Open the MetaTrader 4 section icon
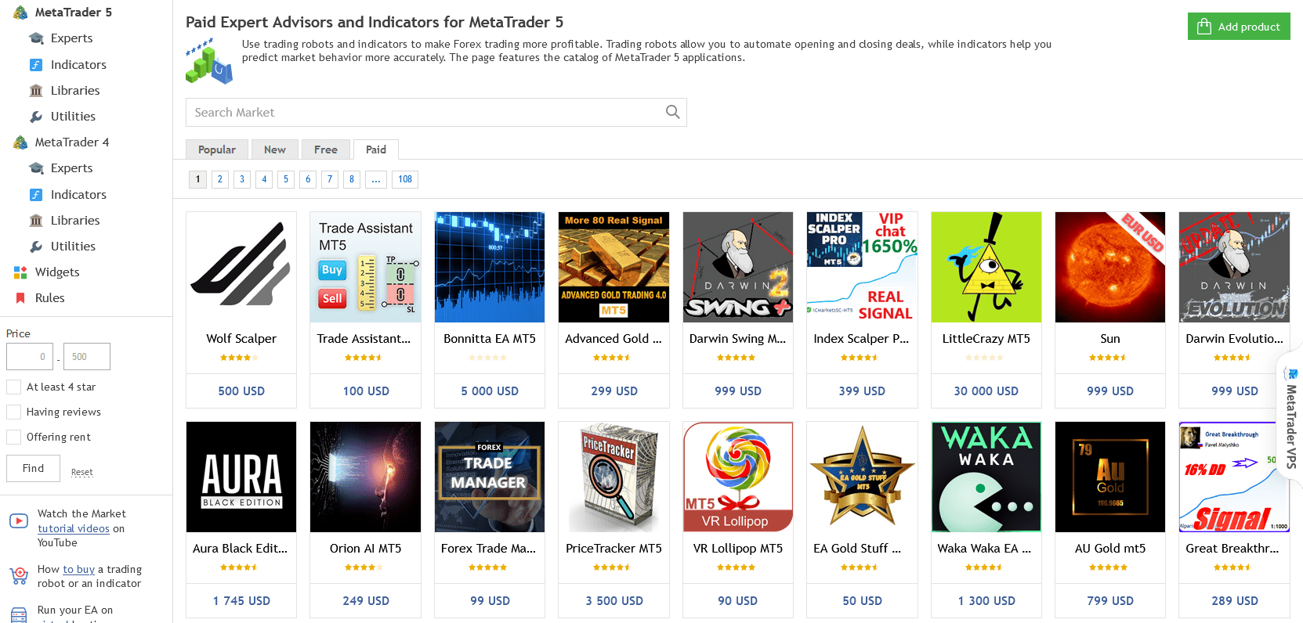This screenshot has height=623, width=1303. [20, 142]
